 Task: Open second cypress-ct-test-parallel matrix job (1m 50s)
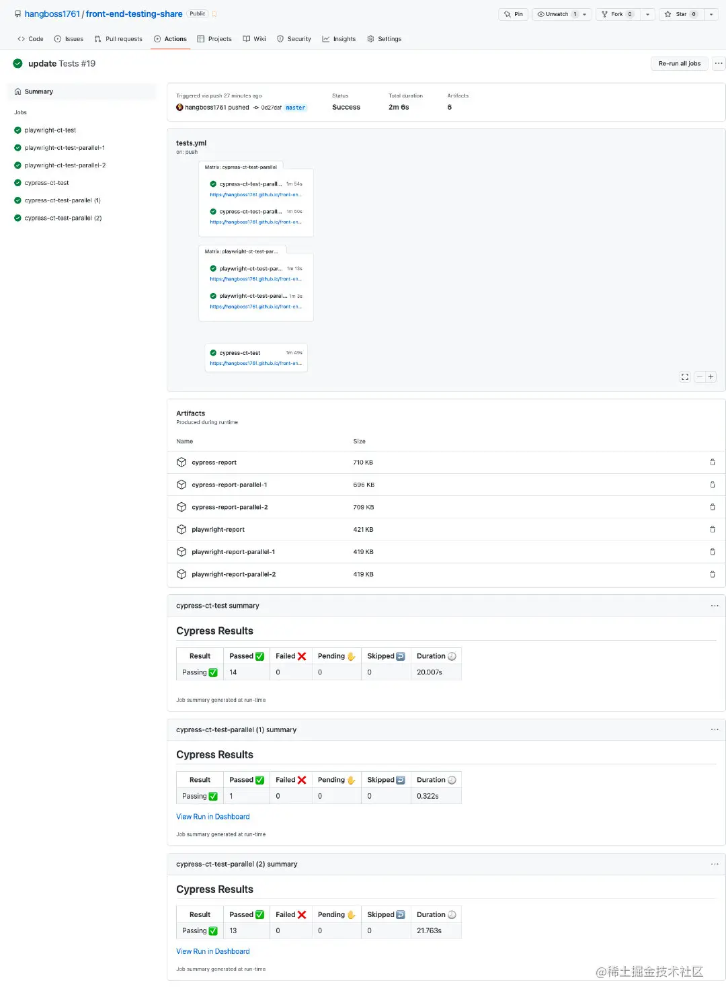(250, 212)
